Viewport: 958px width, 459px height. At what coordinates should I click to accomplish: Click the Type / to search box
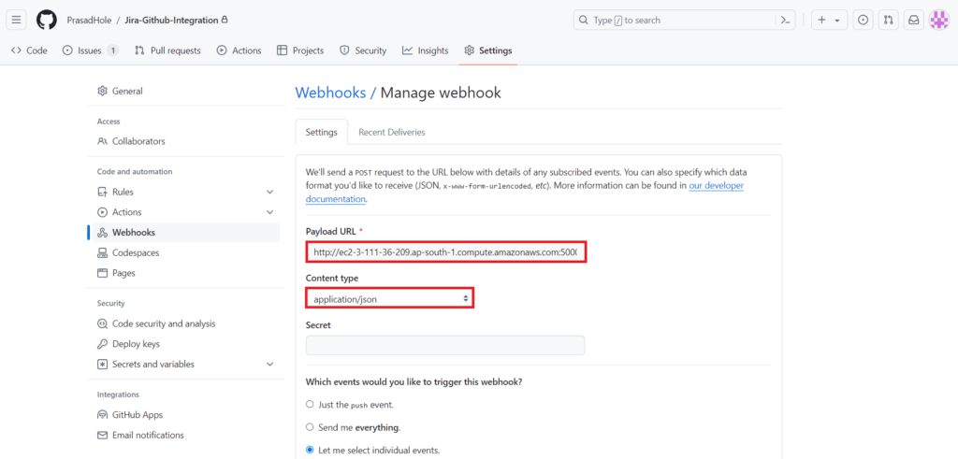(x=685, y=21)
